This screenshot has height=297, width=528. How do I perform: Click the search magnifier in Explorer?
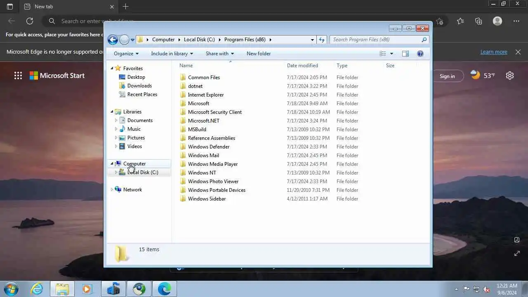pyautogui.click(x=424, y=40)
